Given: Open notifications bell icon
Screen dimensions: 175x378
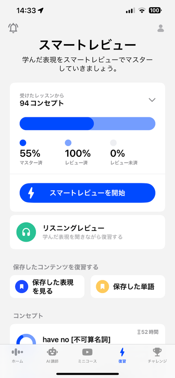Looking at the screenshot, I should 13,28.
